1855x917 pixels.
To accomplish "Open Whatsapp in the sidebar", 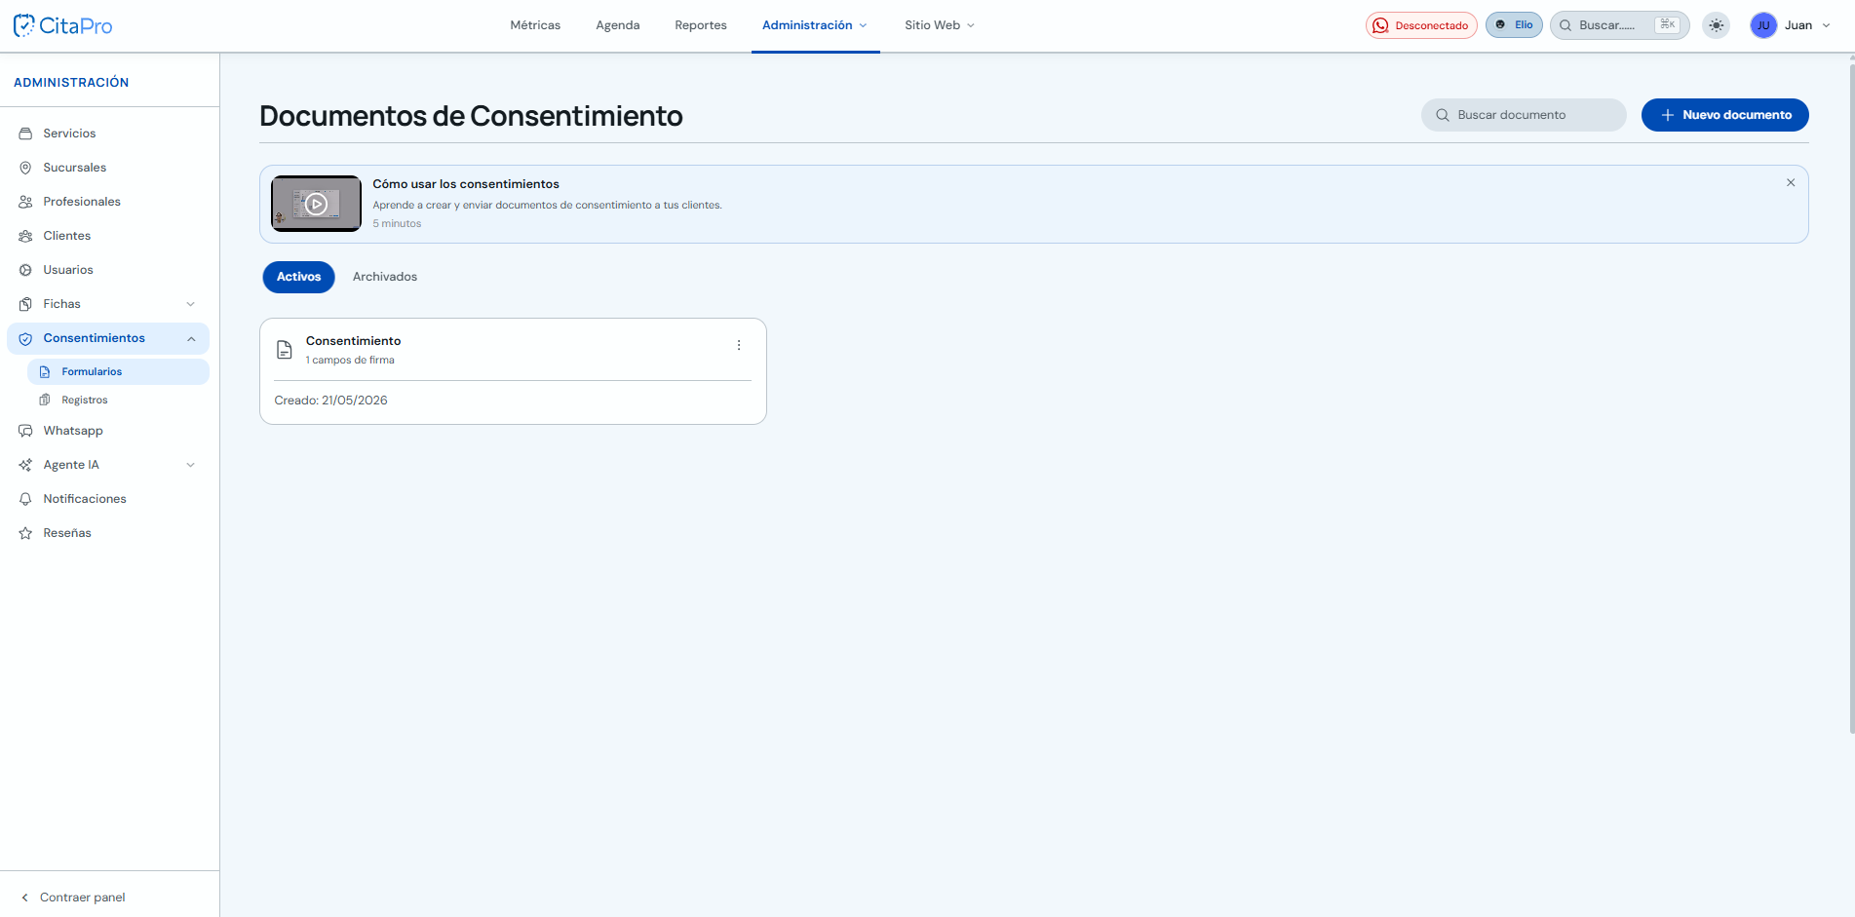I will pyautogui.click(x=108, y=431).
